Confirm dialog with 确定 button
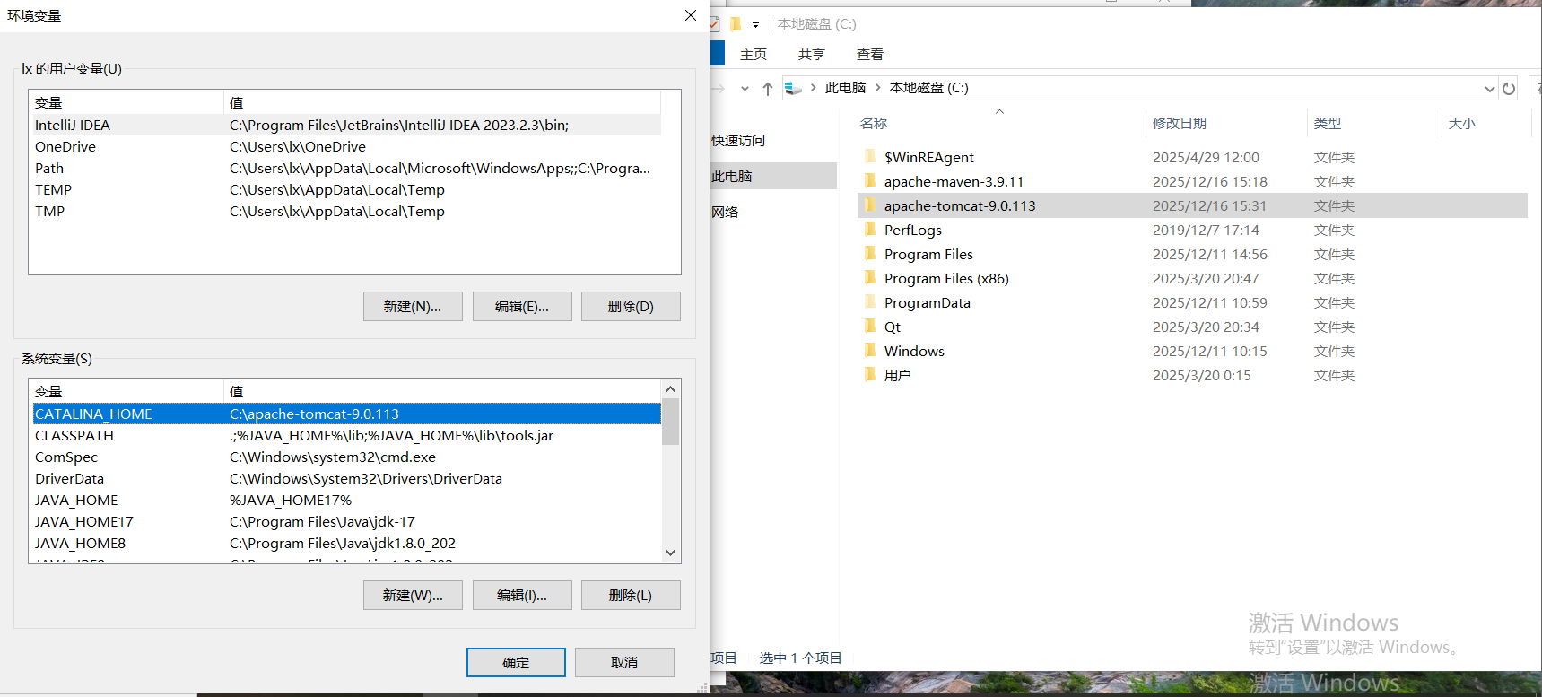The width and height of the screenshot is (1542, 697). (516, 662)
